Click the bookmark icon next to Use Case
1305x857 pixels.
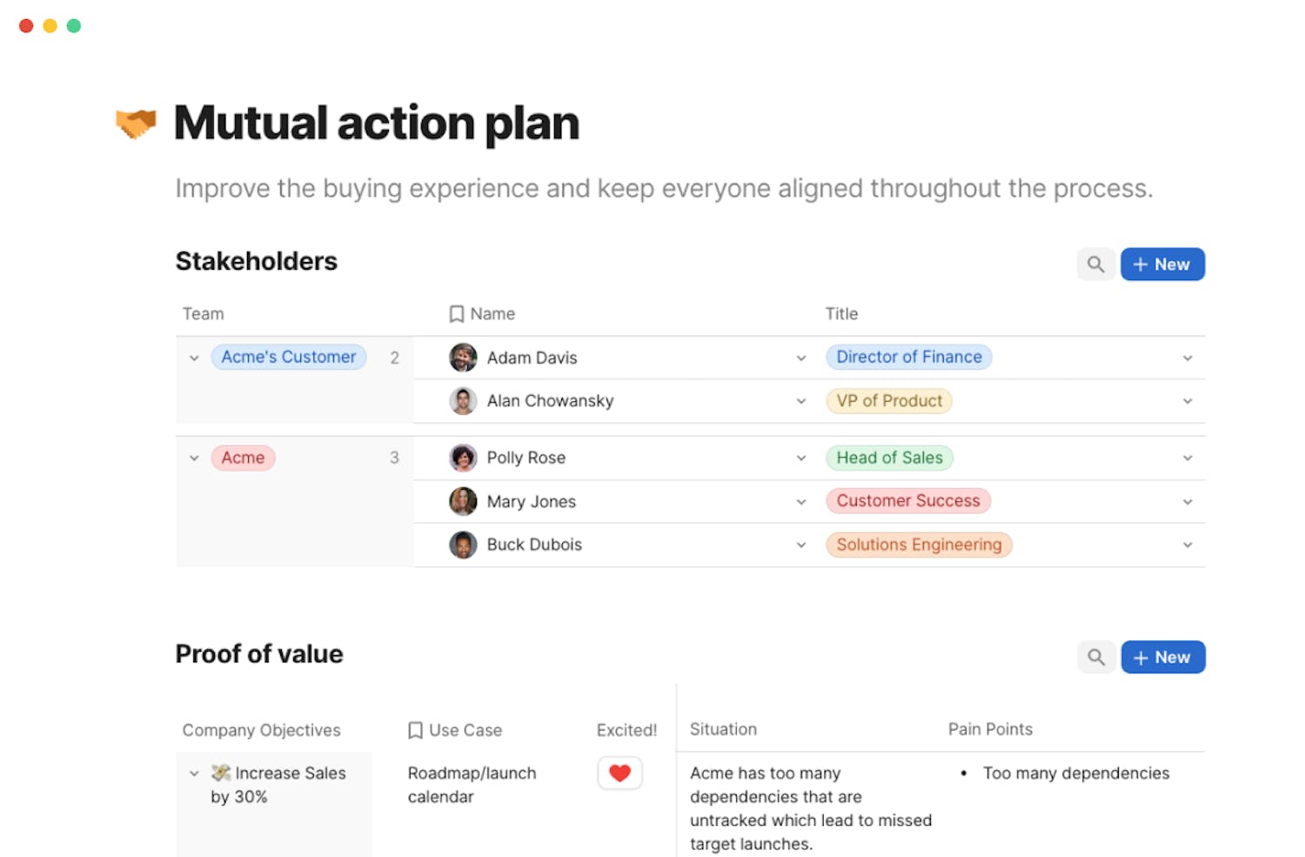tap(415, 730)
